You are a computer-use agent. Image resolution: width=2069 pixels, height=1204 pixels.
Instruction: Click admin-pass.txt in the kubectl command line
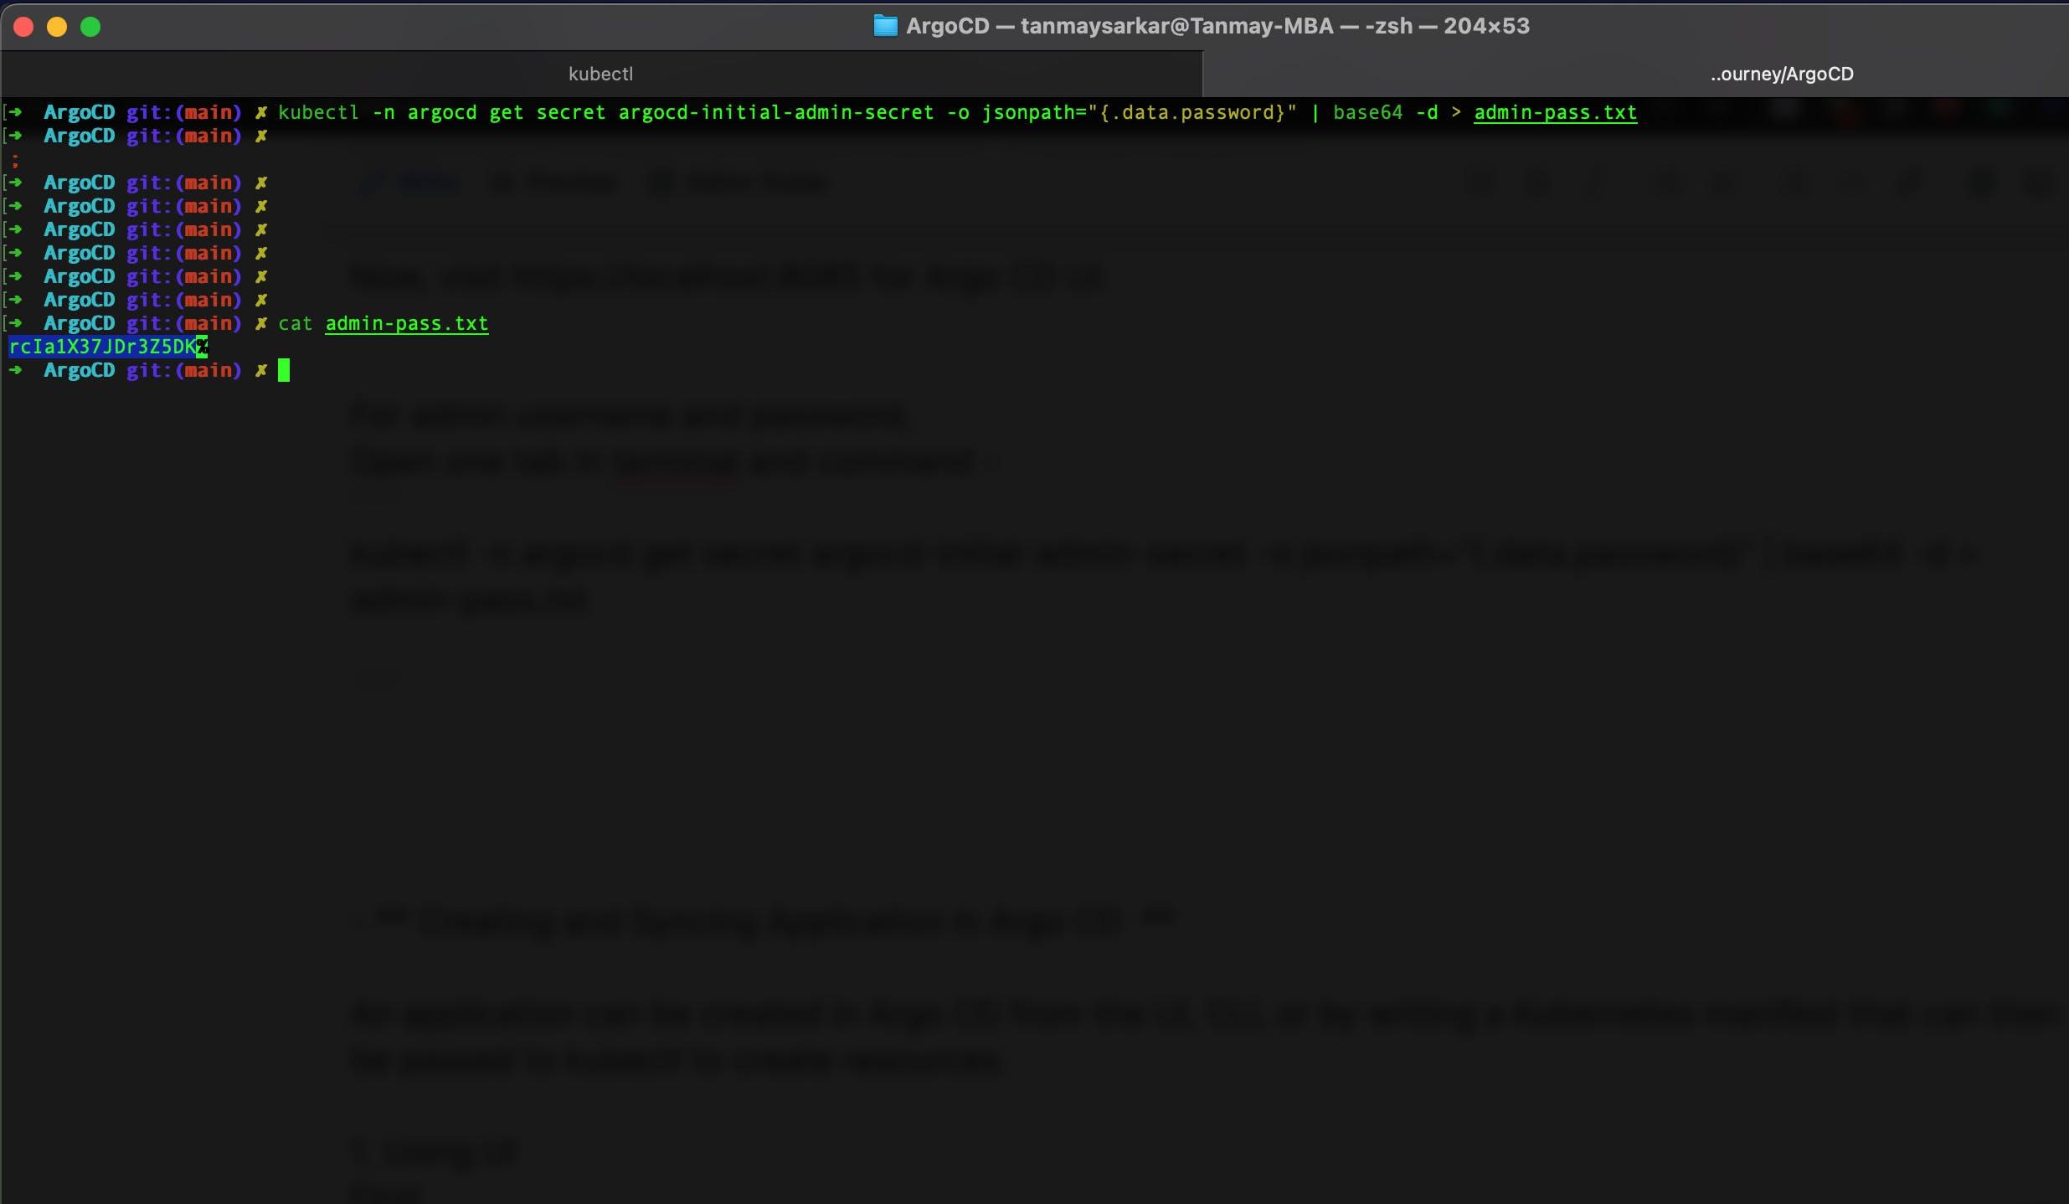point(1555,112)
